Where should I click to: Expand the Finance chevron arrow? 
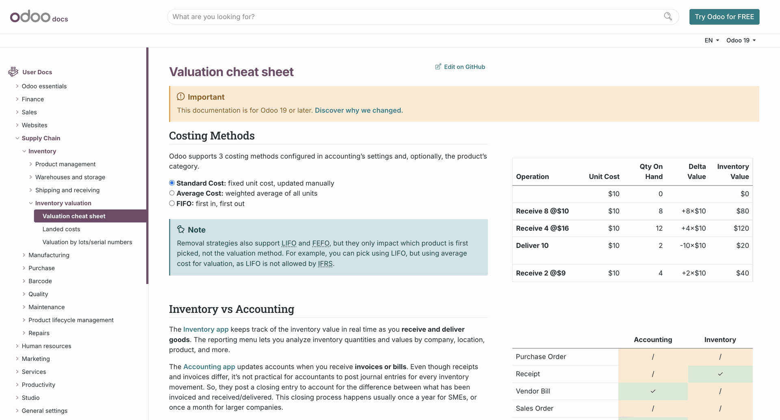coord(17,99)
